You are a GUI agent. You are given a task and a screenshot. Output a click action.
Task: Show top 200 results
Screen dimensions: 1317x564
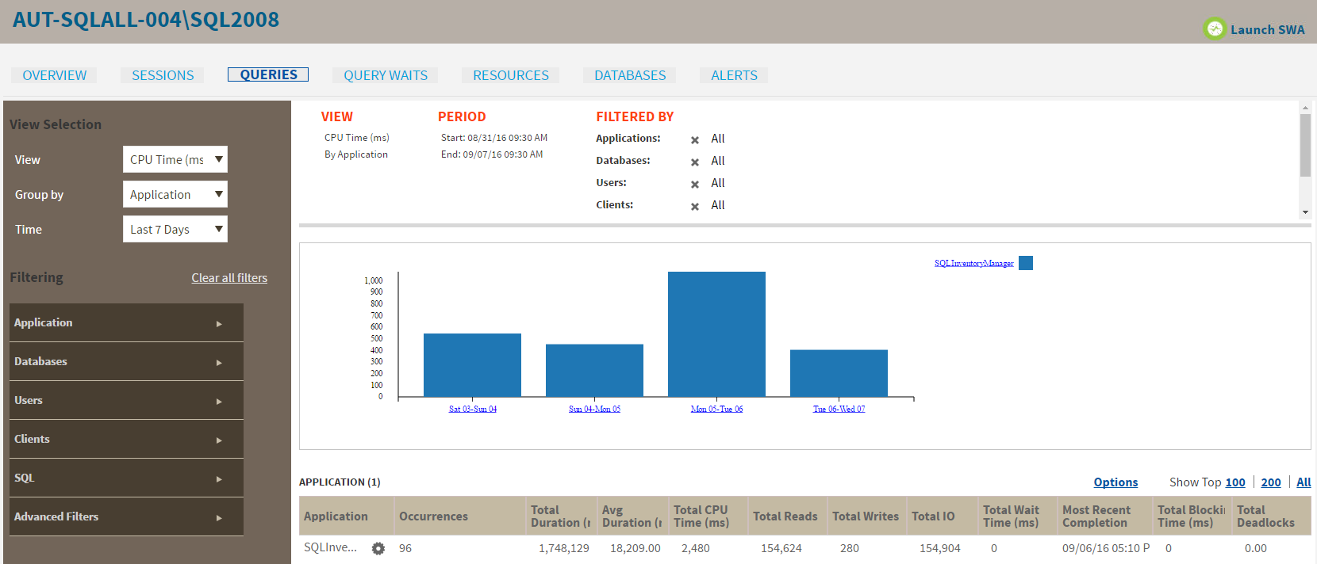pos(1271,482)
